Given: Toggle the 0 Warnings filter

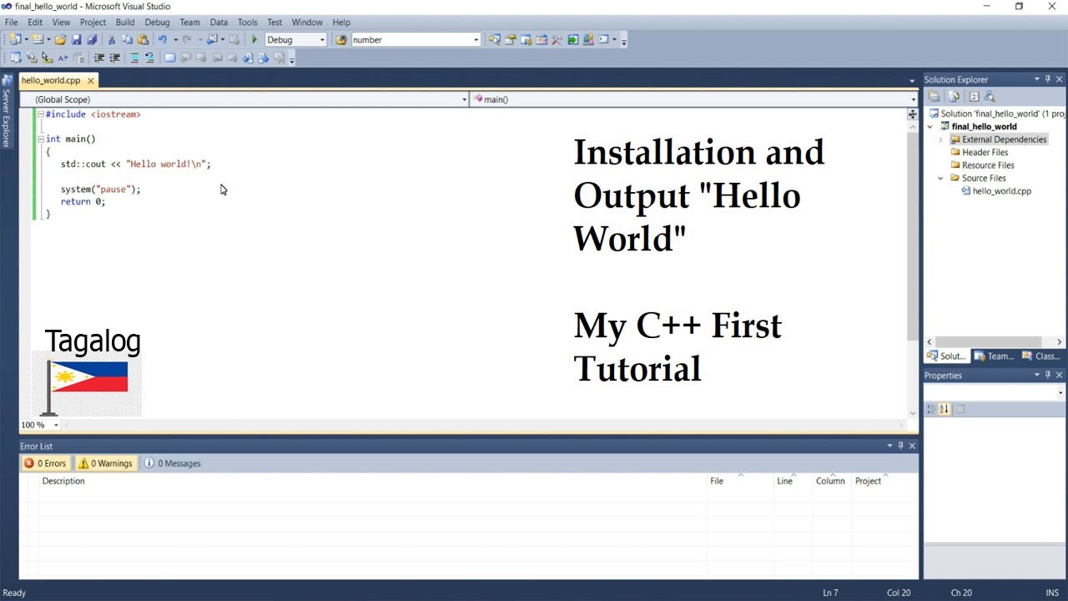Looking at the screenshot, I should (x=105, y=463).
